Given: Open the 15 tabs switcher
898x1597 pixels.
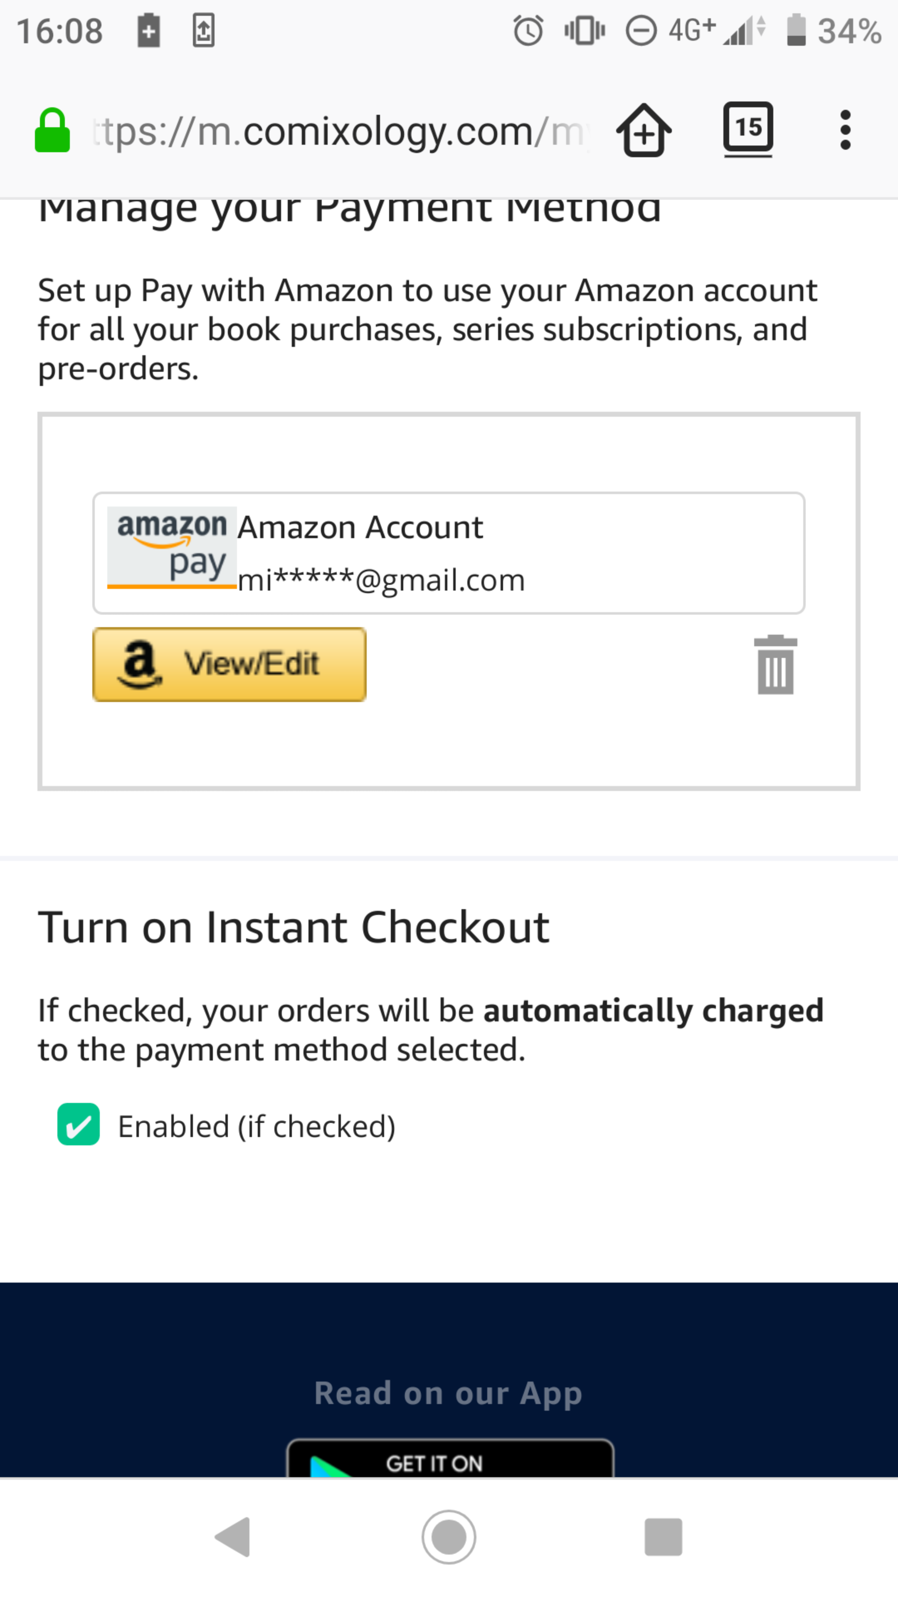Looking at the screenshot, I should [x=748, y=129].
